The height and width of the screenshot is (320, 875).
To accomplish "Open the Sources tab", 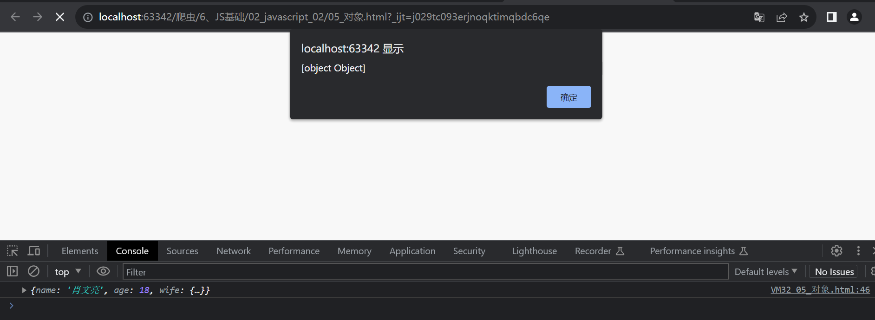I will (183, 251).
